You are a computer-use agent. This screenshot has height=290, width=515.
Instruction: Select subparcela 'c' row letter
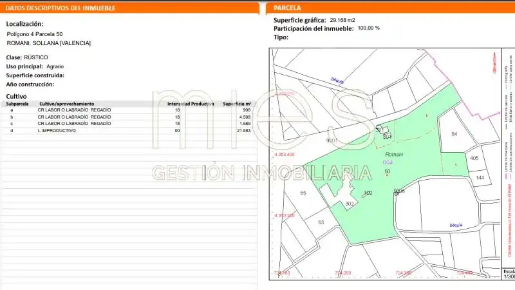click(12, 124)
